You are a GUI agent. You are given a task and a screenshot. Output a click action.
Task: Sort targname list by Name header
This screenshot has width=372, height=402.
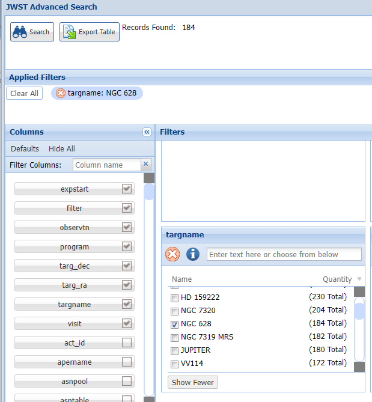(181, 279)
